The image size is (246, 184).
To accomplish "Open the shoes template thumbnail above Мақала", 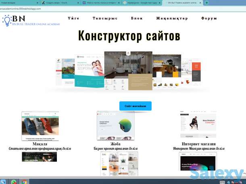I will 40,126.
